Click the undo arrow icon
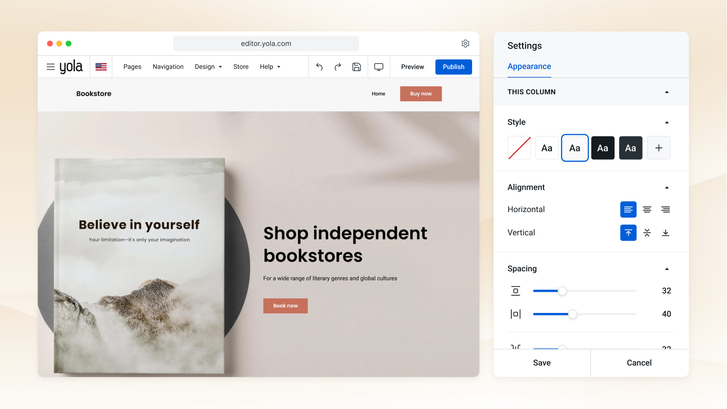The height and width of the screenshot is (409, 727). pos(319,67)
